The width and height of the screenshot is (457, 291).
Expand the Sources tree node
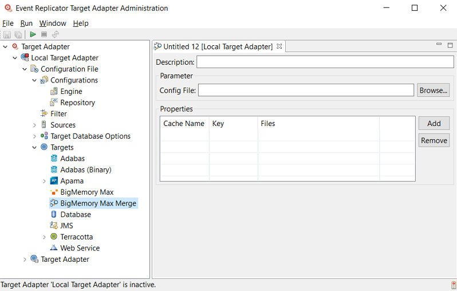pyautogui.click(x=34, y=125)
